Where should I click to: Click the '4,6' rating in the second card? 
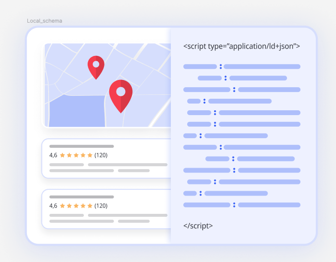[x=53, y=206]
